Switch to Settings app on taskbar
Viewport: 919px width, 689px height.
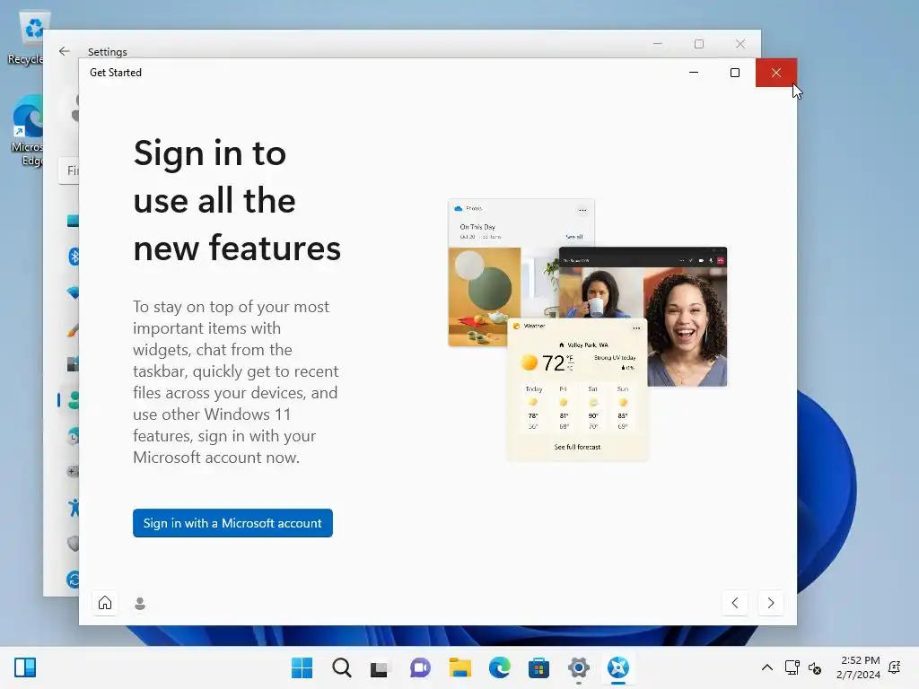(579, 667)
